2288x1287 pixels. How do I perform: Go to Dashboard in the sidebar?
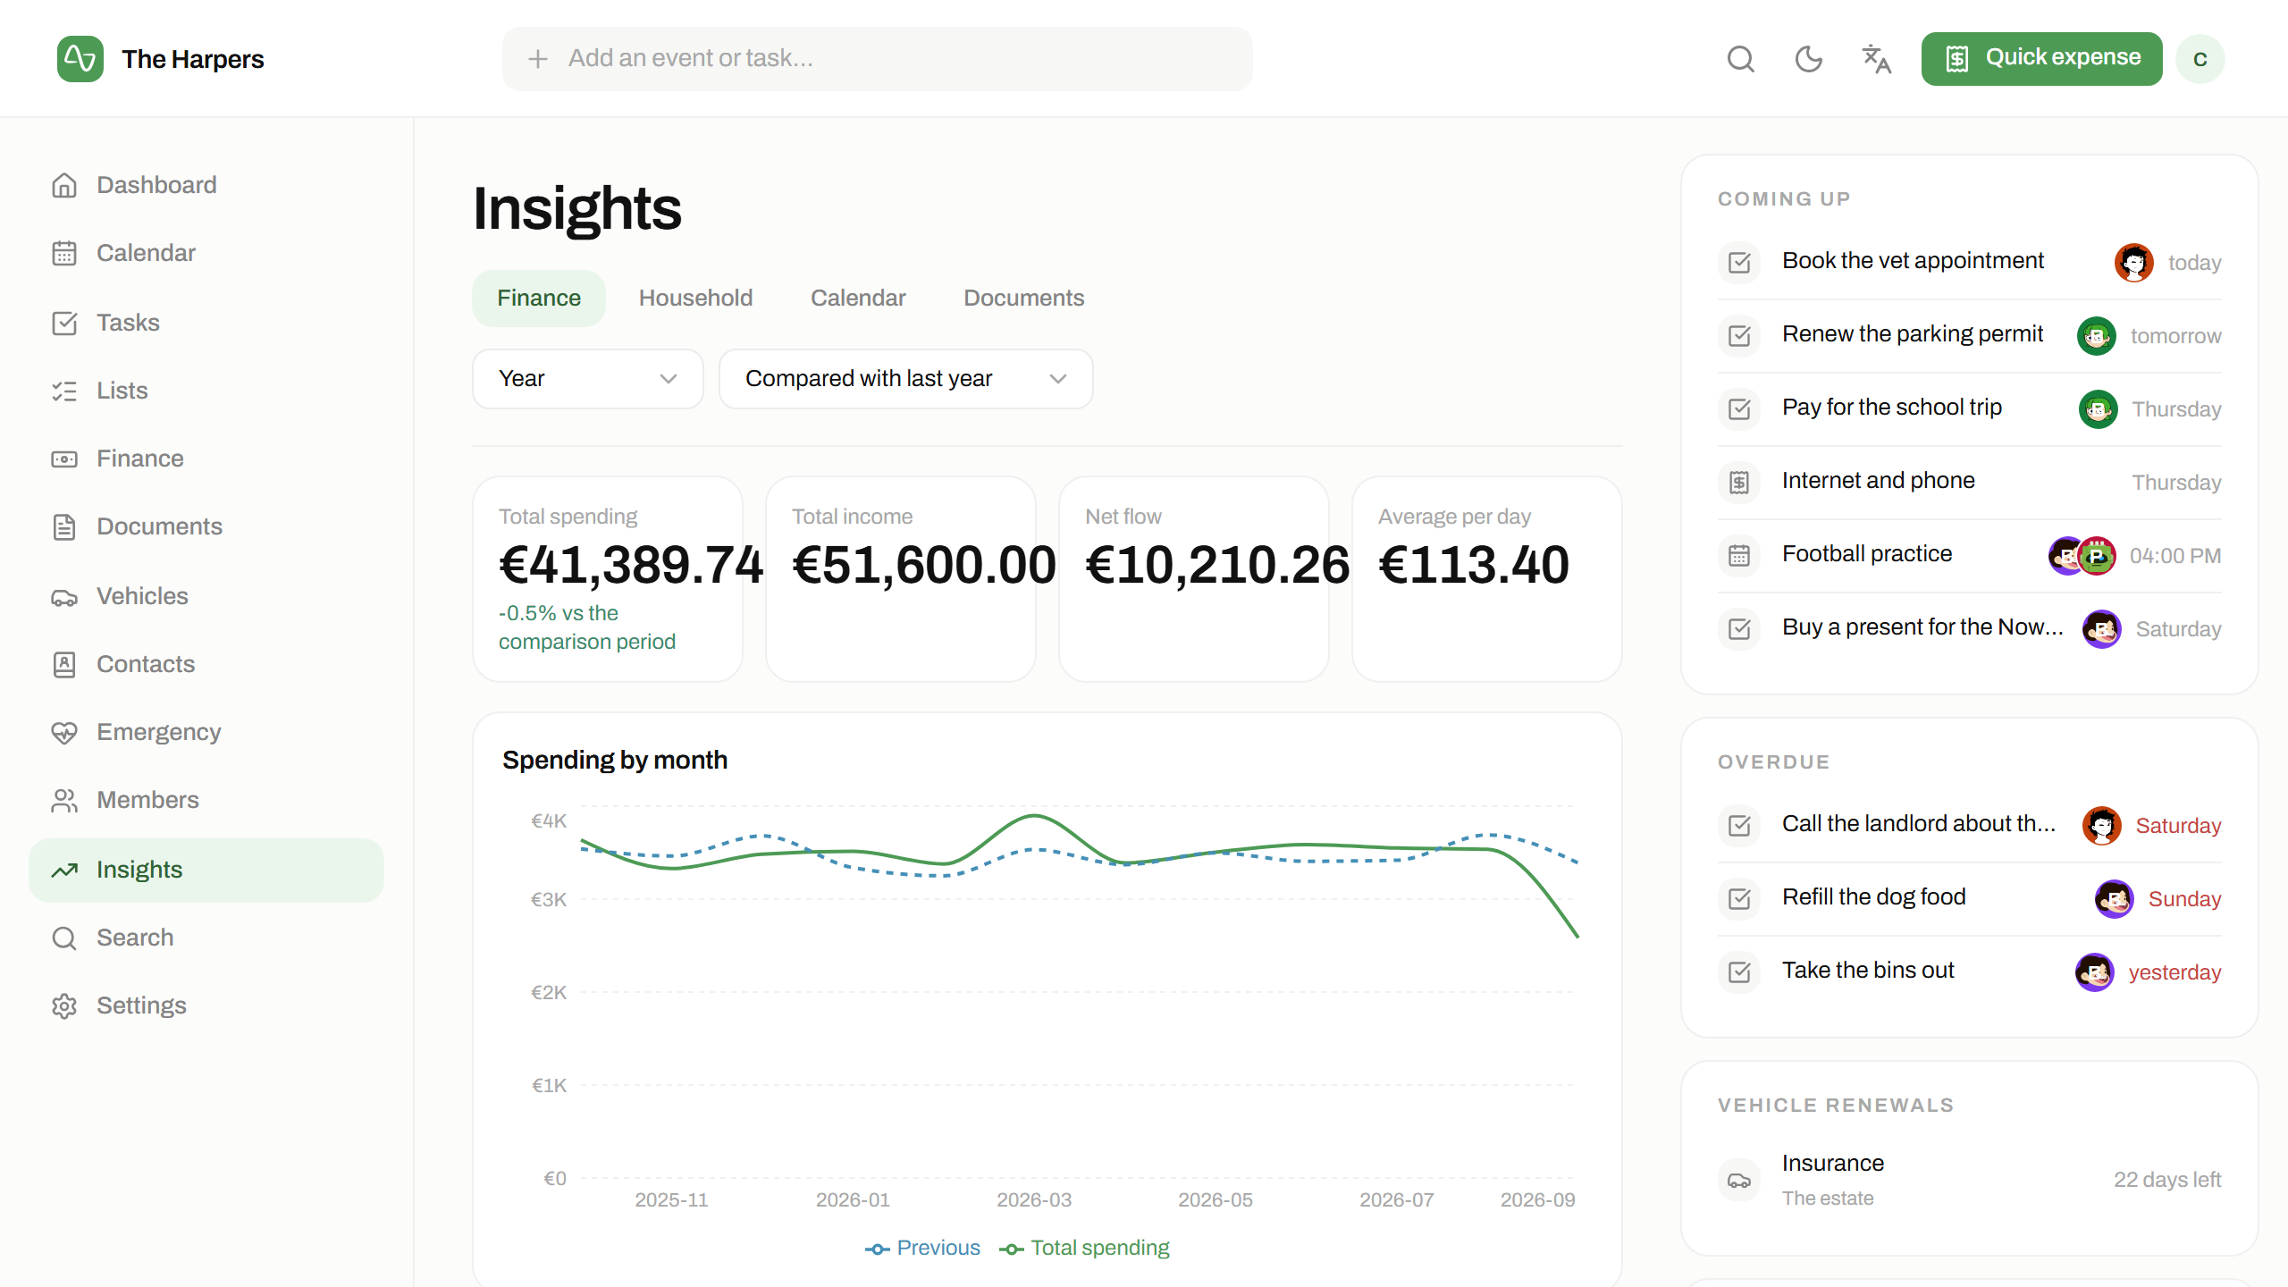(206, 185)
